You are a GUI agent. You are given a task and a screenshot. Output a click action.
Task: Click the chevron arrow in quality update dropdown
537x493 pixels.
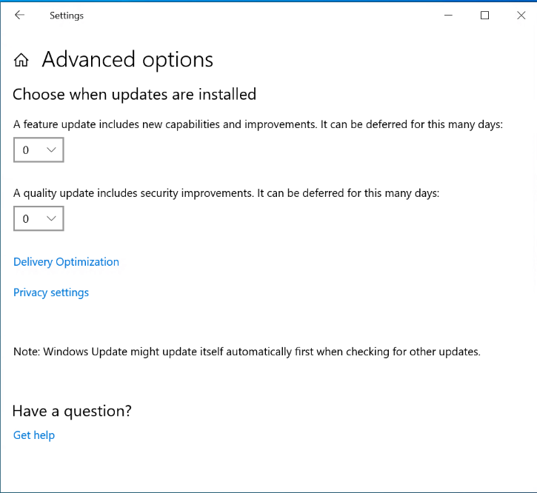tap(51, 218)
